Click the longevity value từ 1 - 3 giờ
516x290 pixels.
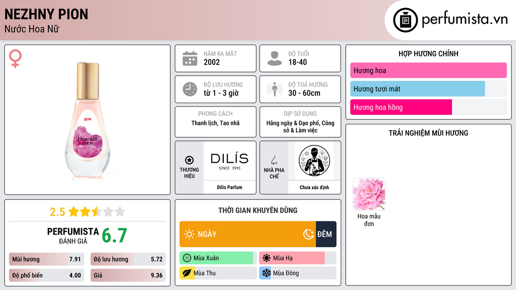(x=221, y=93)
